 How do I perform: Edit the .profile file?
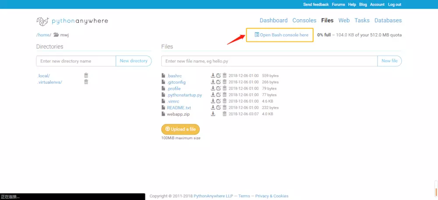coord(219,88)
